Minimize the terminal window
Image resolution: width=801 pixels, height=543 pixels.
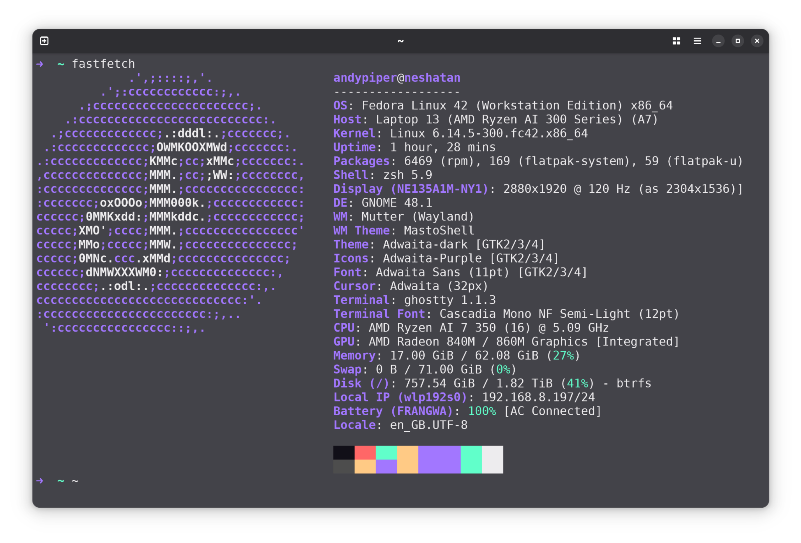(718, 41)
